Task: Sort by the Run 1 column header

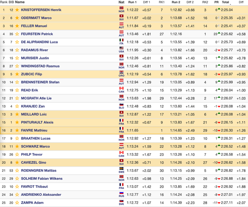Action: (x=132, y=2)
